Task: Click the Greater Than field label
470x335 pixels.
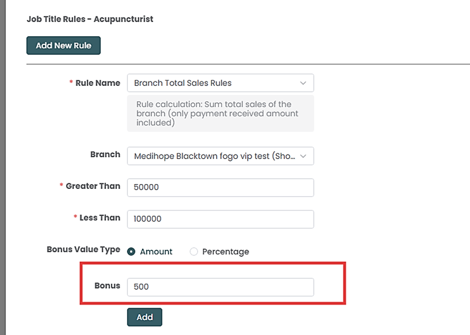Action: point(93,186)
